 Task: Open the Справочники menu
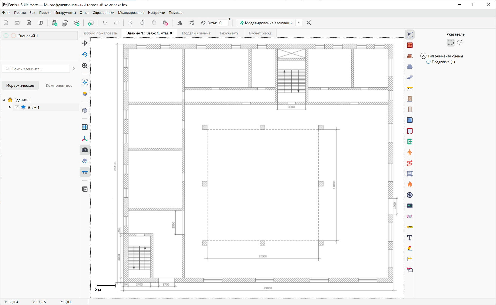pyautogui.click(x=103, y=13)
